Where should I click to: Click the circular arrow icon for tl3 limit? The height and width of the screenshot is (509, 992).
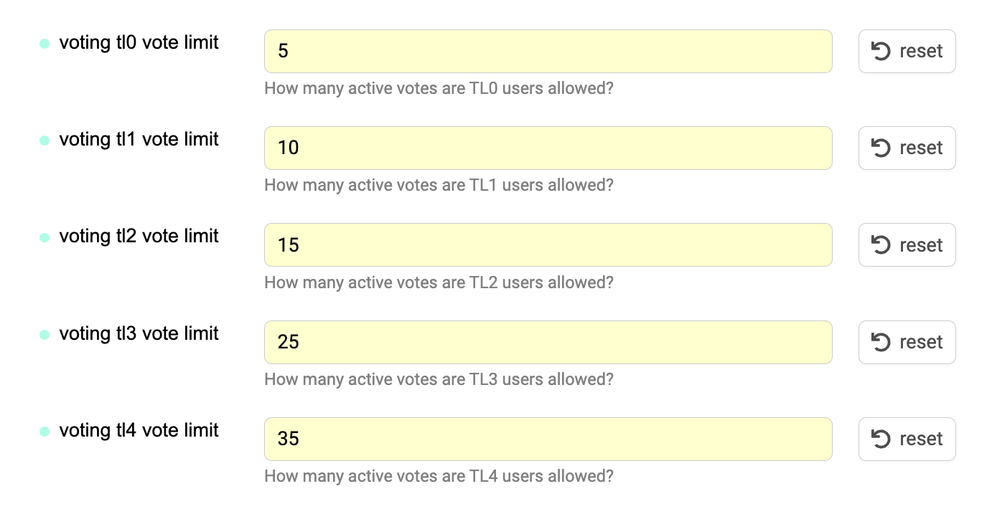[x=881, y=342]
